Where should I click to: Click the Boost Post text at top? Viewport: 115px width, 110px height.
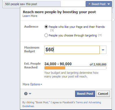(x=99, y=4)
